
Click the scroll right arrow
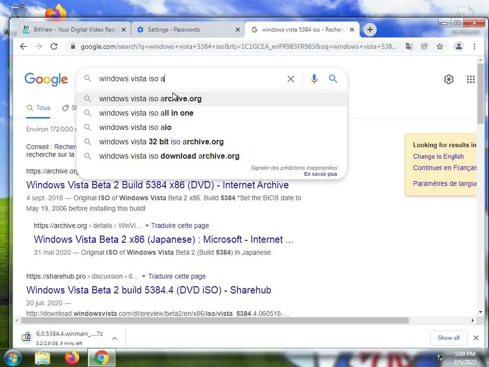[472, 321]
